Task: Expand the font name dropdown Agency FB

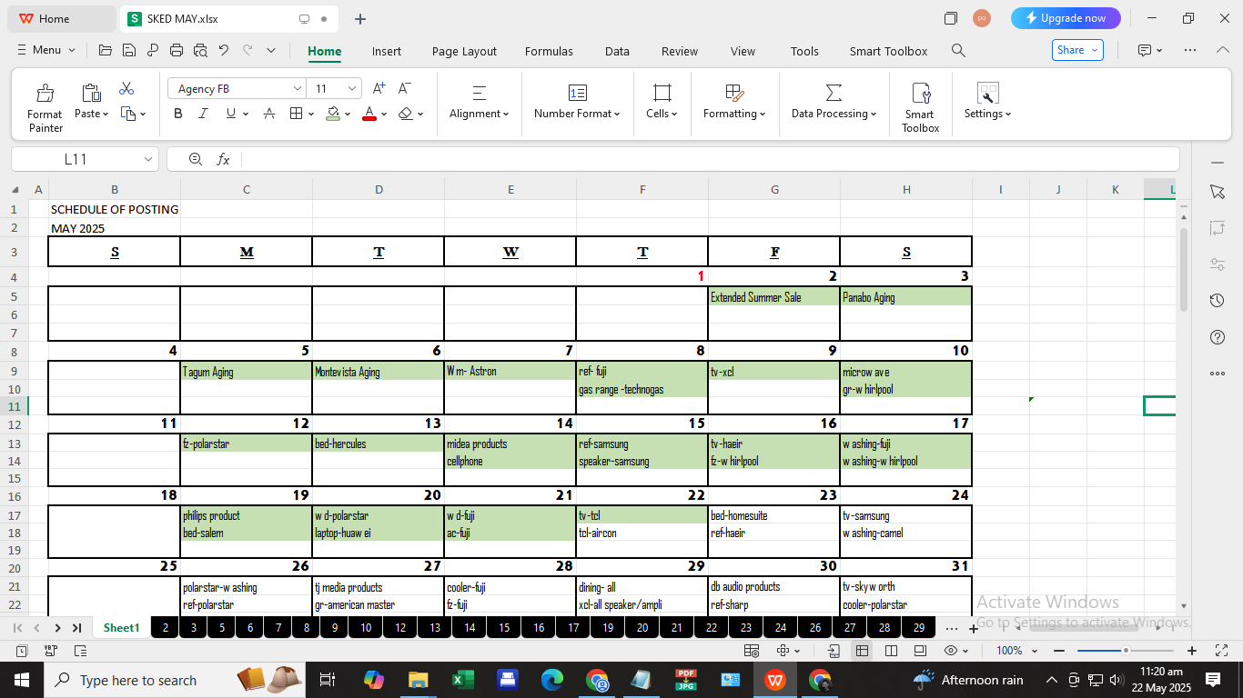Action: pos(298,88)
